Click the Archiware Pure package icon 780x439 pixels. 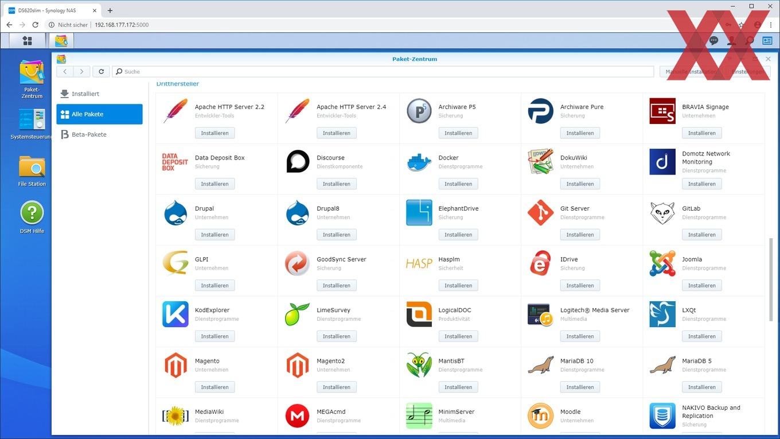(541, 111)
